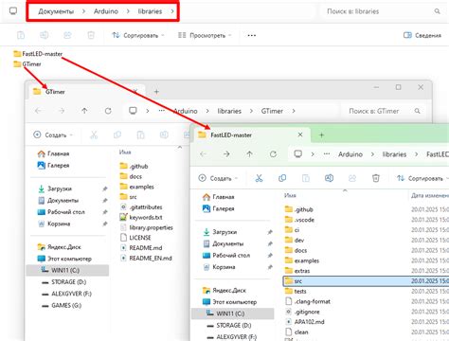Toggle the Сведения details pane
This screenshot has height=341, width=449.
[422, 35]
